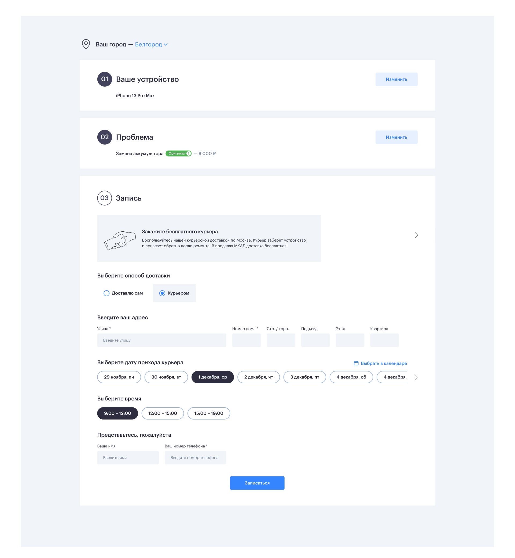This screenshot has height=558, width=515.
Task: Click the location pin icon
Action: tap(86, 44)
